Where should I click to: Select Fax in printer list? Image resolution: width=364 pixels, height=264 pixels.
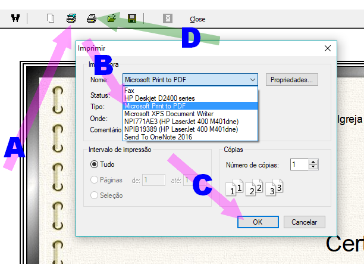coord(190,91)
